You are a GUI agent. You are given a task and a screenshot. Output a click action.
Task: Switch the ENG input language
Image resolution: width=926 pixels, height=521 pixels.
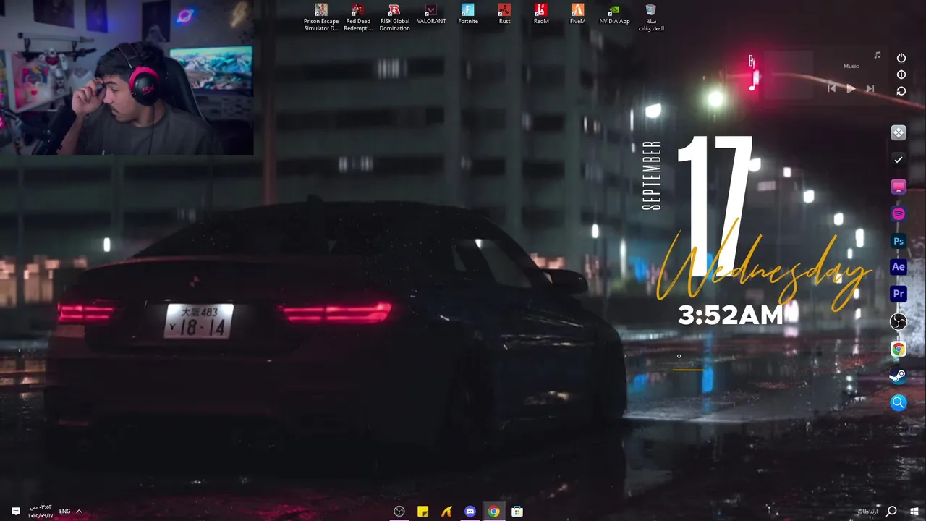point(64,512)
